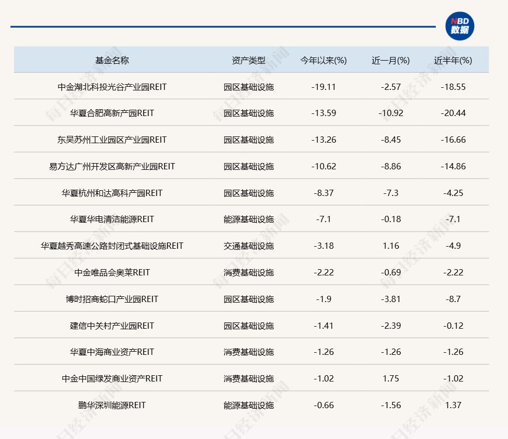Click the NBD数据 logo icon
Viewport: 508px width, 439px height.
pos(459,26)
